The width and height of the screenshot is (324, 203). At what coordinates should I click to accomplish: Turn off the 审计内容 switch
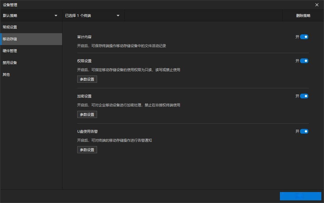pyautogui.click(x=304, y=37)
